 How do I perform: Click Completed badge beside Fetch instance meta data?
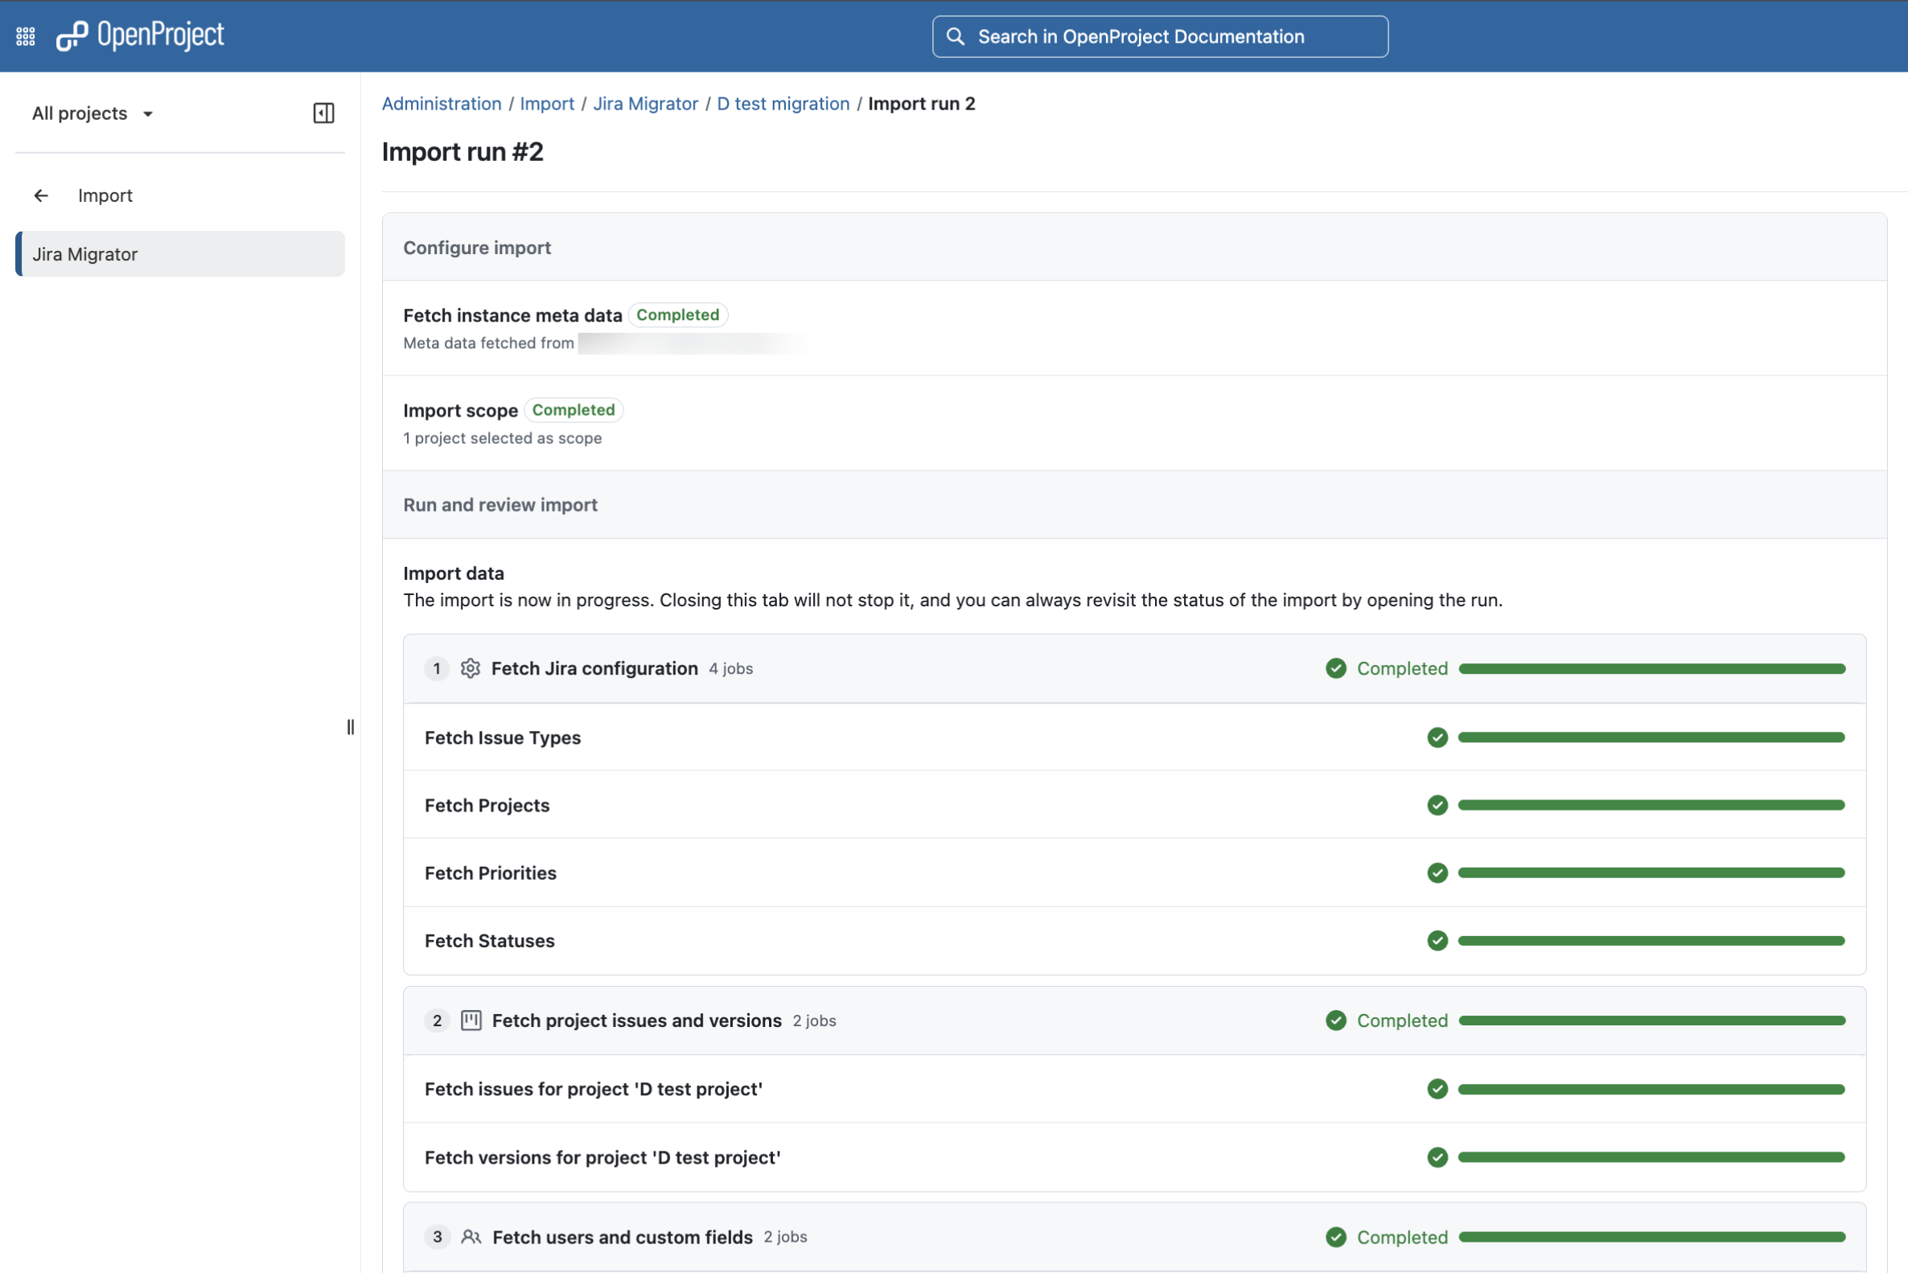pos(678,315)
